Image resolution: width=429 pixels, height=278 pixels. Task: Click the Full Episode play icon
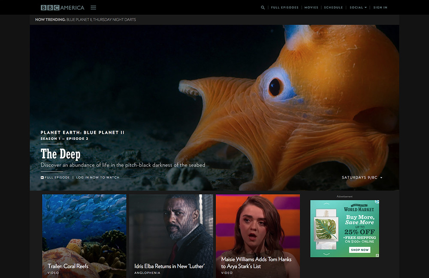pyautogui.click(x=42, y=177)
